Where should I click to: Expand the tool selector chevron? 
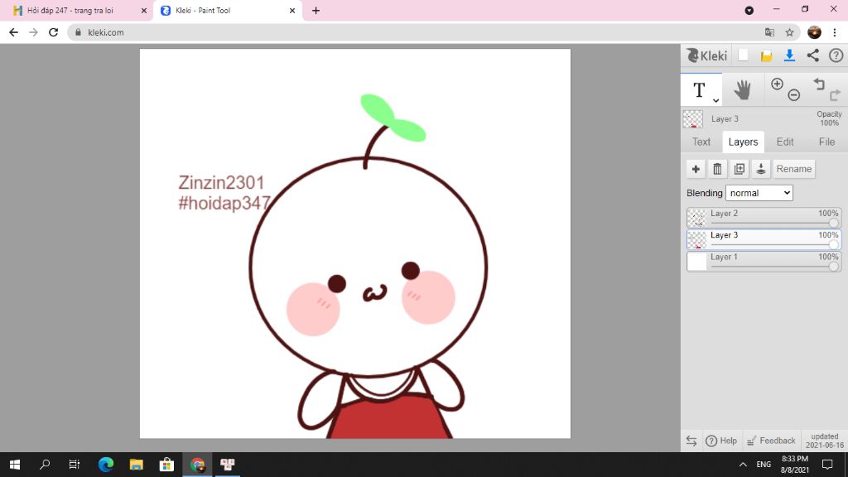tap(715, 100)
